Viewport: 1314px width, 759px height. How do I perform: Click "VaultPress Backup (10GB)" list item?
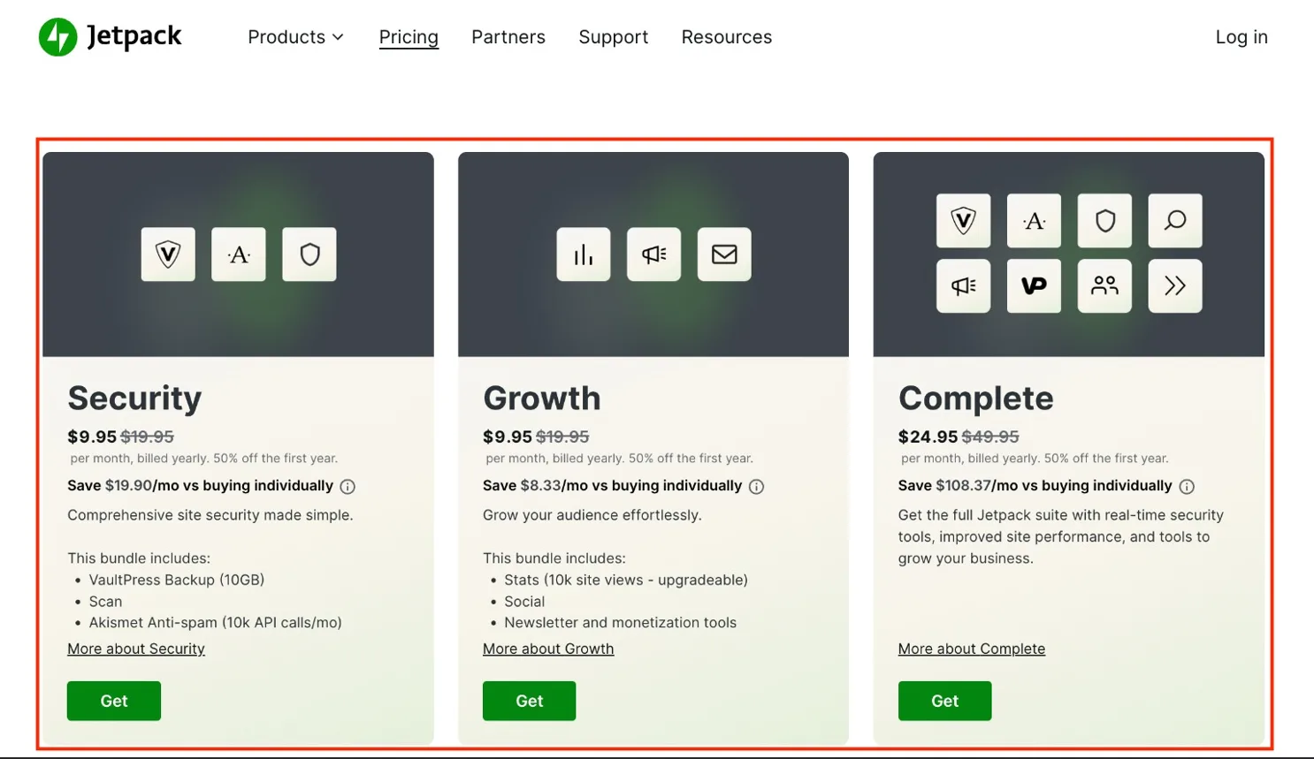[177, 580]
